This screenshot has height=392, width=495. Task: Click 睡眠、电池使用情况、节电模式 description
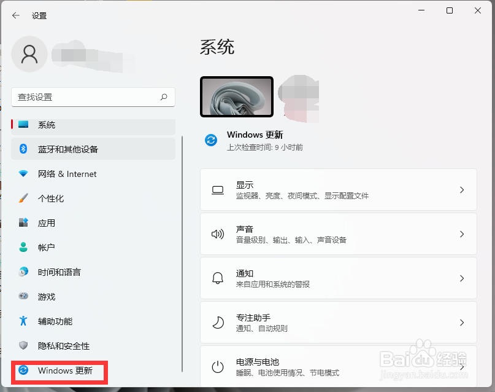coord(288,373)
